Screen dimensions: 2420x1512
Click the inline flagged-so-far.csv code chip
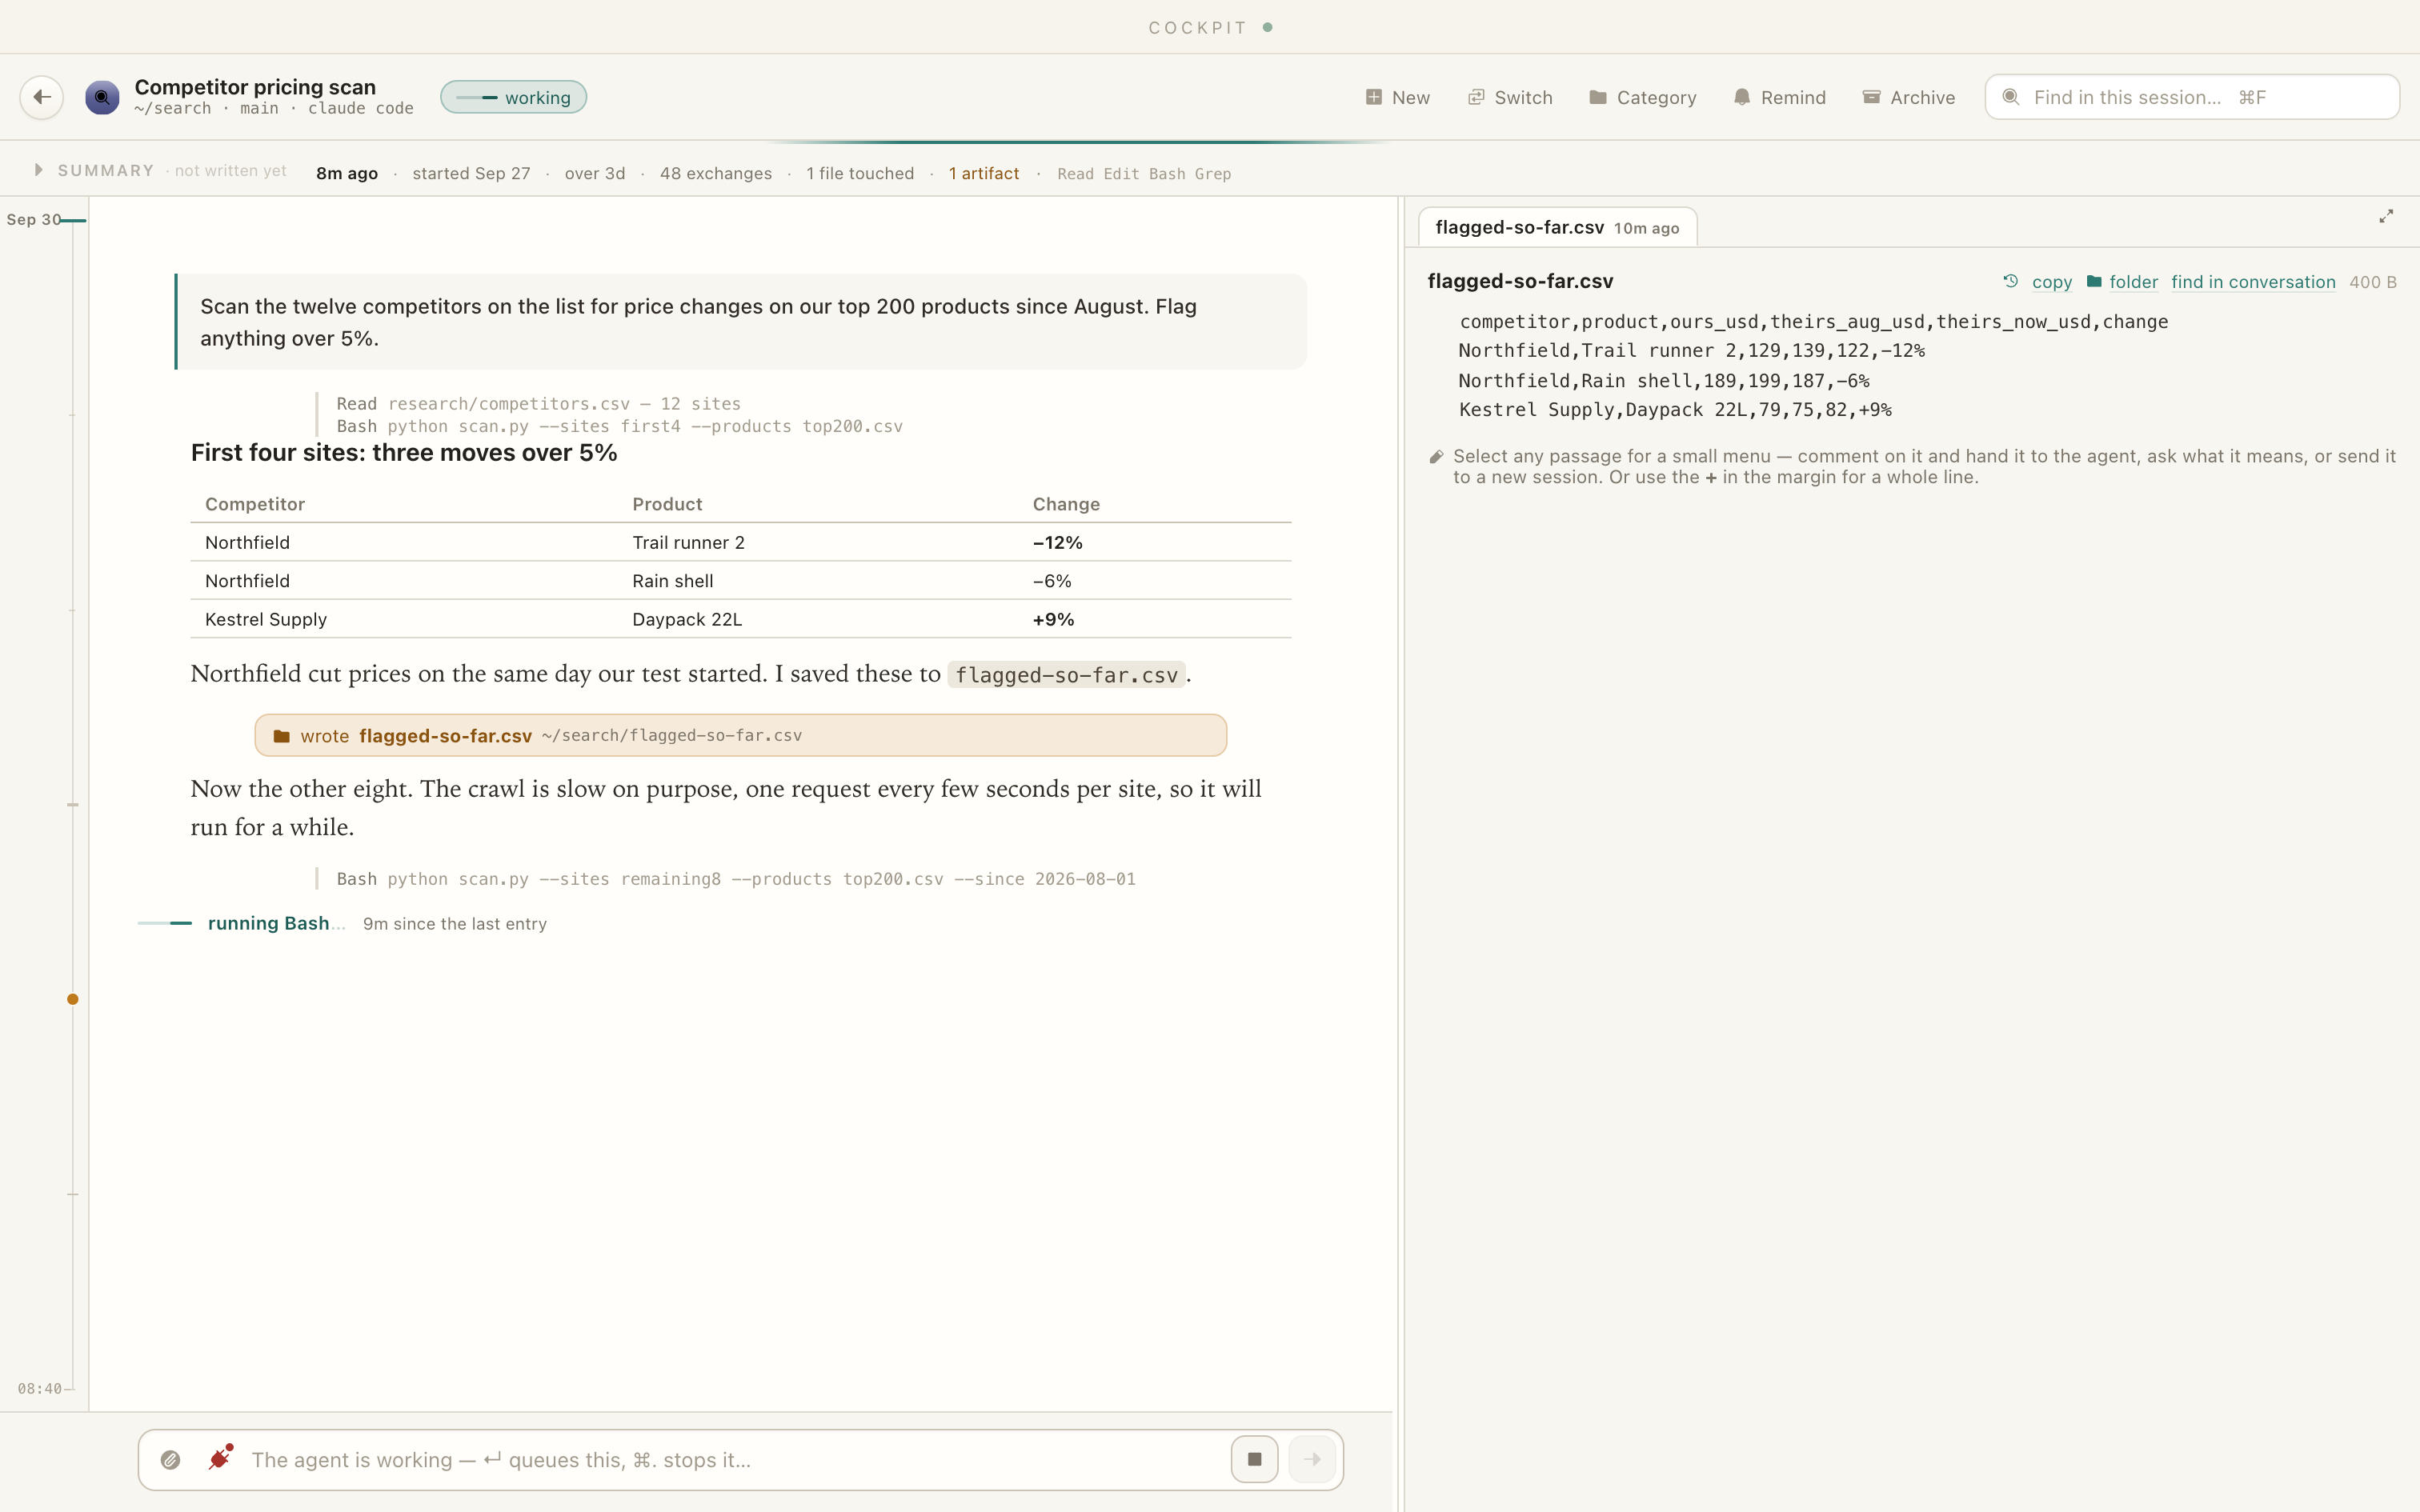pos(1066,675)
